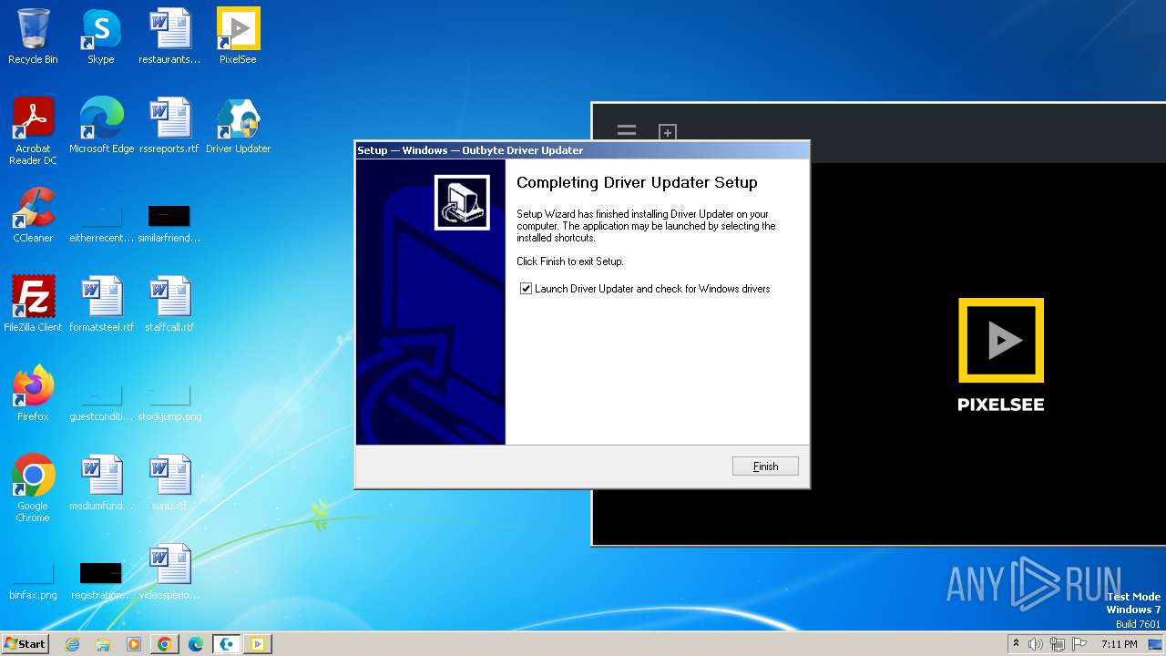The height and width of the screenshot is (656, 1166).
Task: Click Finish to exit Setup
Action: coord(765,466)
